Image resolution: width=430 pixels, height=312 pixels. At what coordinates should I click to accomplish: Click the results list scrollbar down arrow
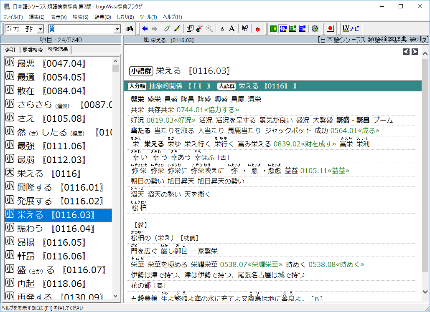click(115, 296)
